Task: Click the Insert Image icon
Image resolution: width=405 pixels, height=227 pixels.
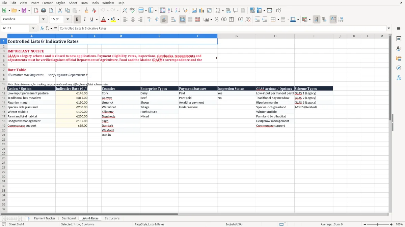Action: pos(194,10)
